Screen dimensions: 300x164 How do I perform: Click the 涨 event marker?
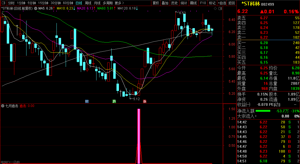coord(145,101)
